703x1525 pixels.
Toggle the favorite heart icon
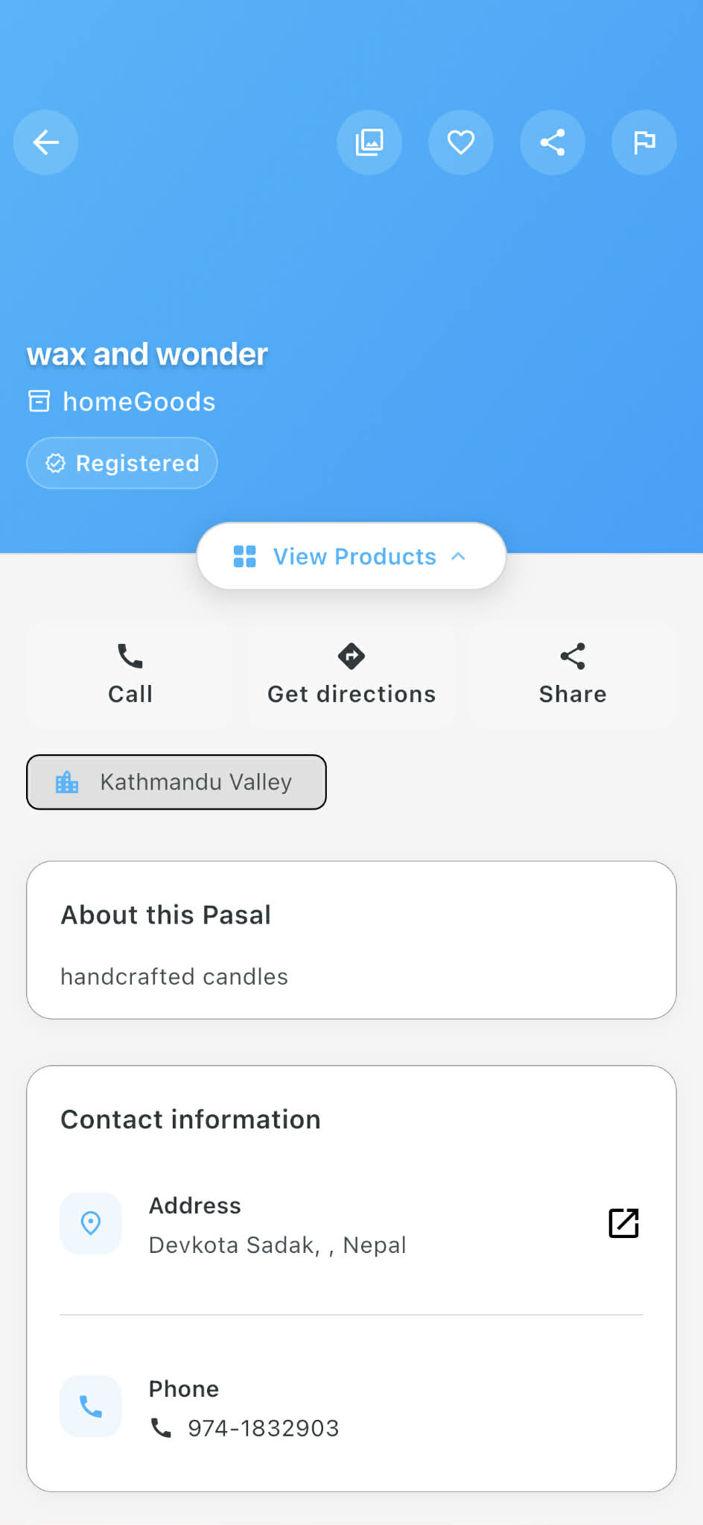tap(461, 142)
